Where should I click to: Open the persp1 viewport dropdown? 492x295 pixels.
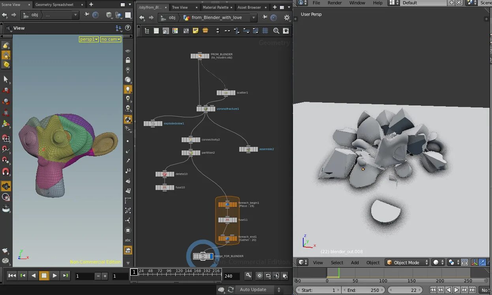tap(88, 39)
